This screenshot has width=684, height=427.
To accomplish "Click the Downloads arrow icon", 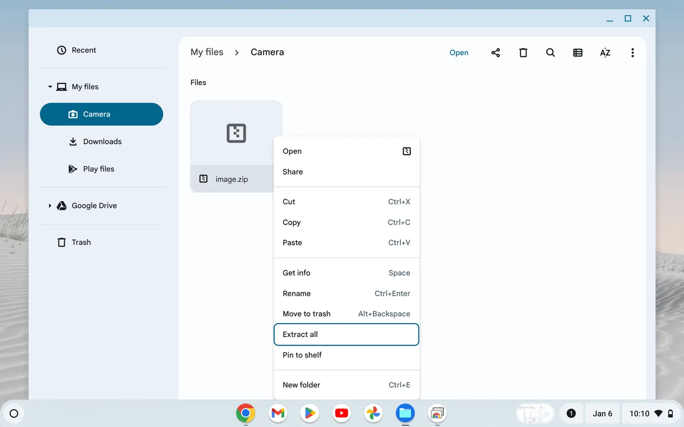I will click(x=73, y=142).
